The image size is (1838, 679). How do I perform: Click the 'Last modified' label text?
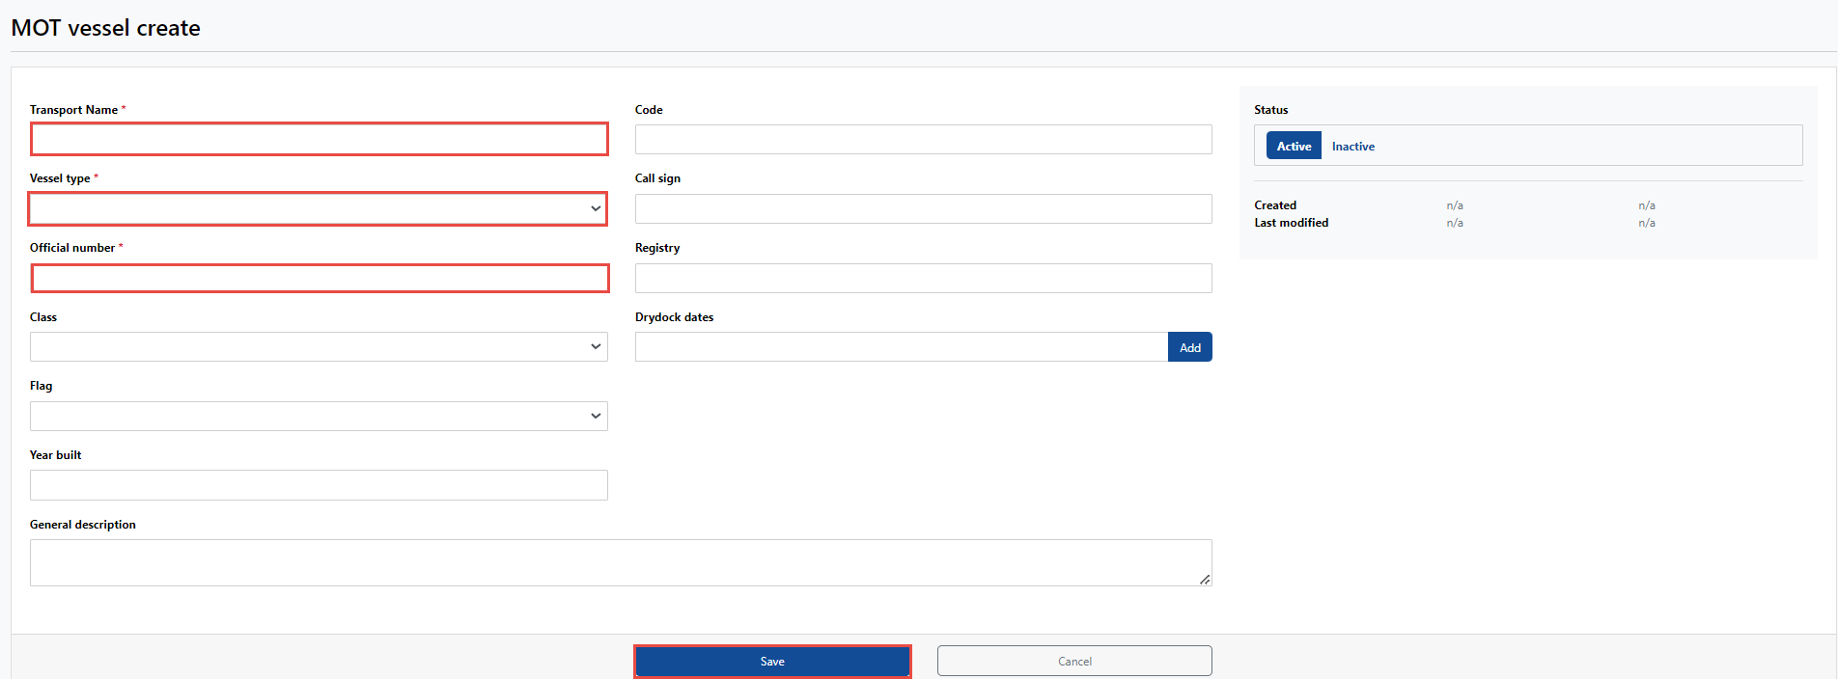coord(1291,223)
